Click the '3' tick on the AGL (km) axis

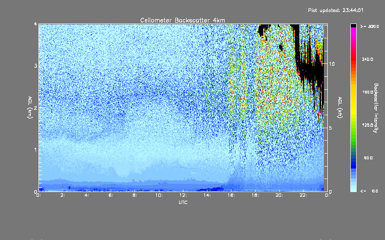point(36,66)
